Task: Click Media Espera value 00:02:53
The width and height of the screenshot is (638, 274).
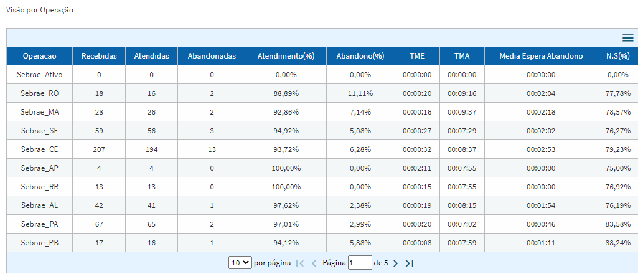Action: click(541, 149)
